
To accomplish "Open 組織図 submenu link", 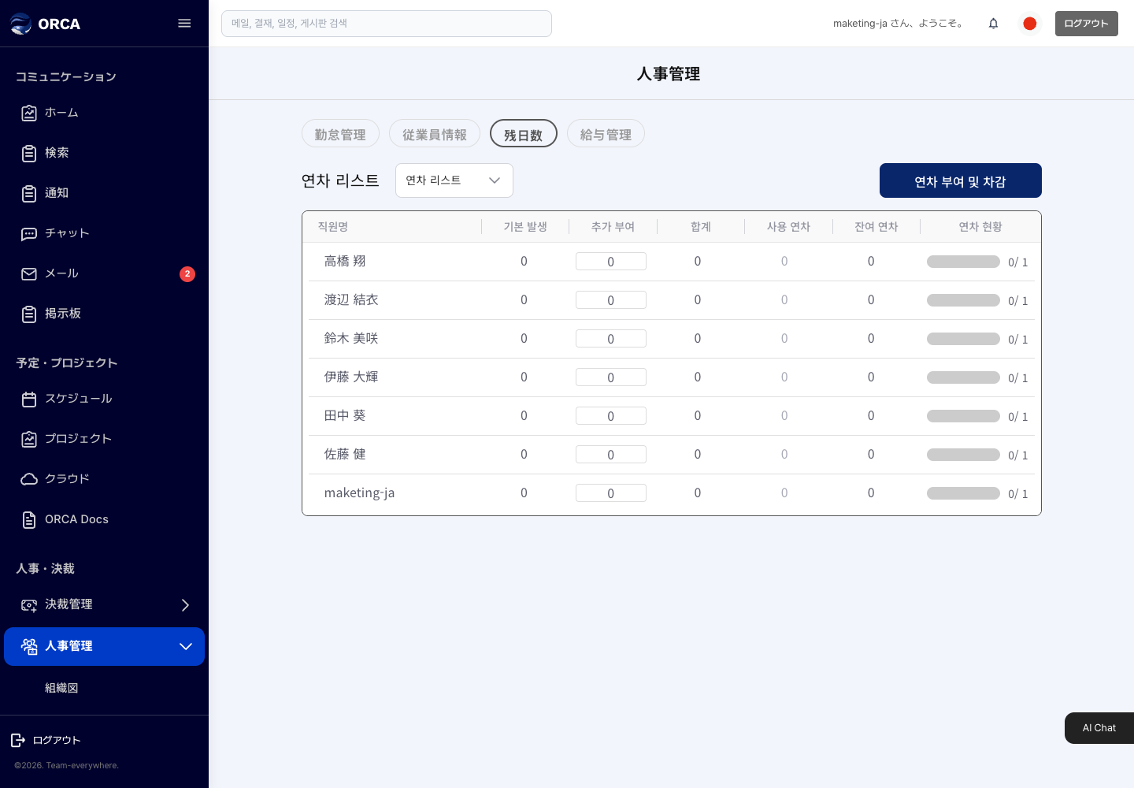I will coord(61,688).
